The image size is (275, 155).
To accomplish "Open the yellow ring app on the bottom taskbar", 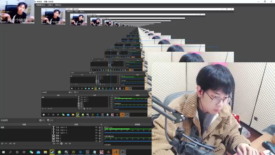I will [73, 152].
